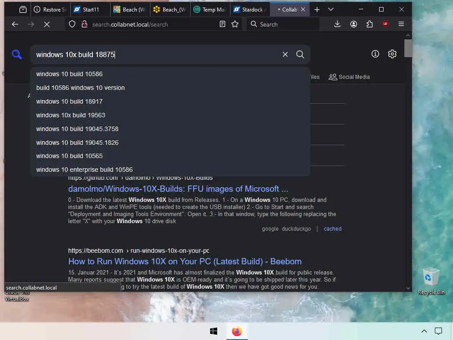This screenshot has height=340, width=453.
Task: Open the three-dot menu beside cached
Action: pos(317,229)
